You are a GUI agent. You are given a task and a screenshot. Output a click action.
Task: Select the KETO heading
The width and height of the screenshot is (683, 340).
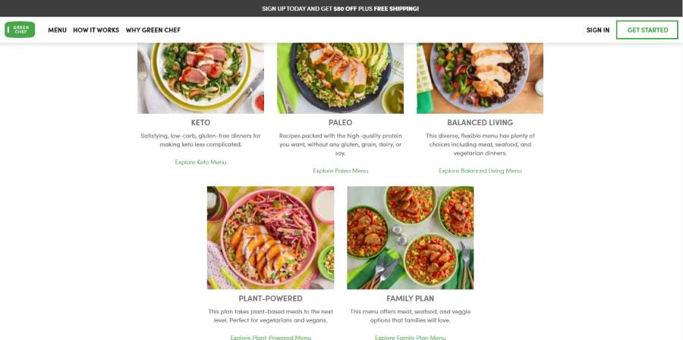201,123
